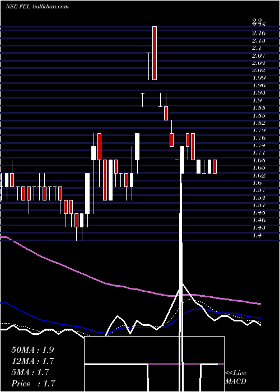Screen dimensions: 280x392
Task: Click the 1.85 price axis label
Action: 259,115
